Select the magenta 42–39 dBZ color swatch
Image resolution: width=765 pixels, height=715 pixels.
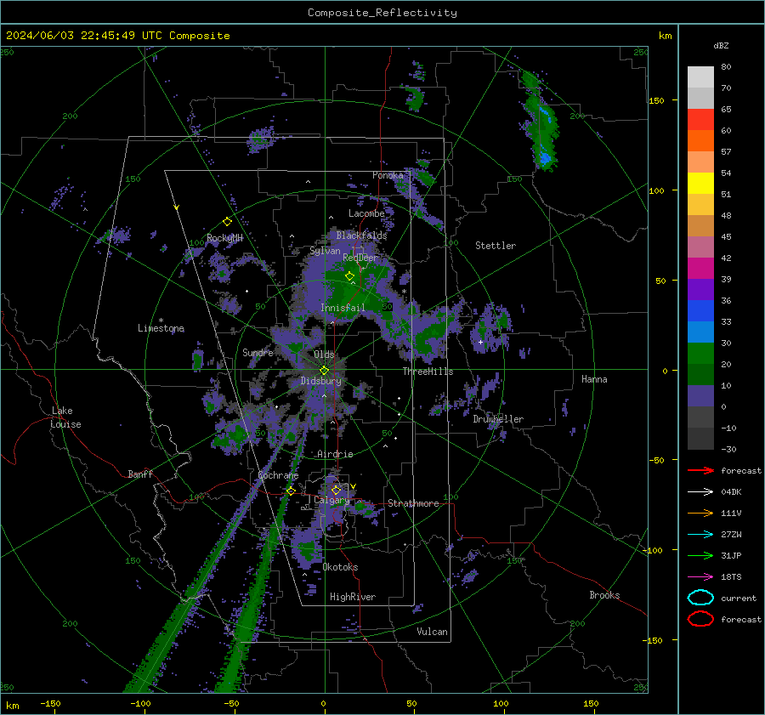[x=700, y=268]
